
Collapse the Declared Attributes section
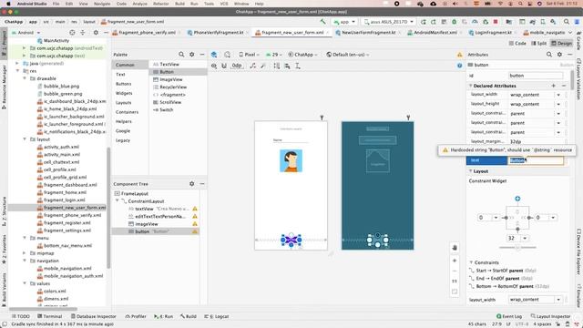[x=471, y=86]
